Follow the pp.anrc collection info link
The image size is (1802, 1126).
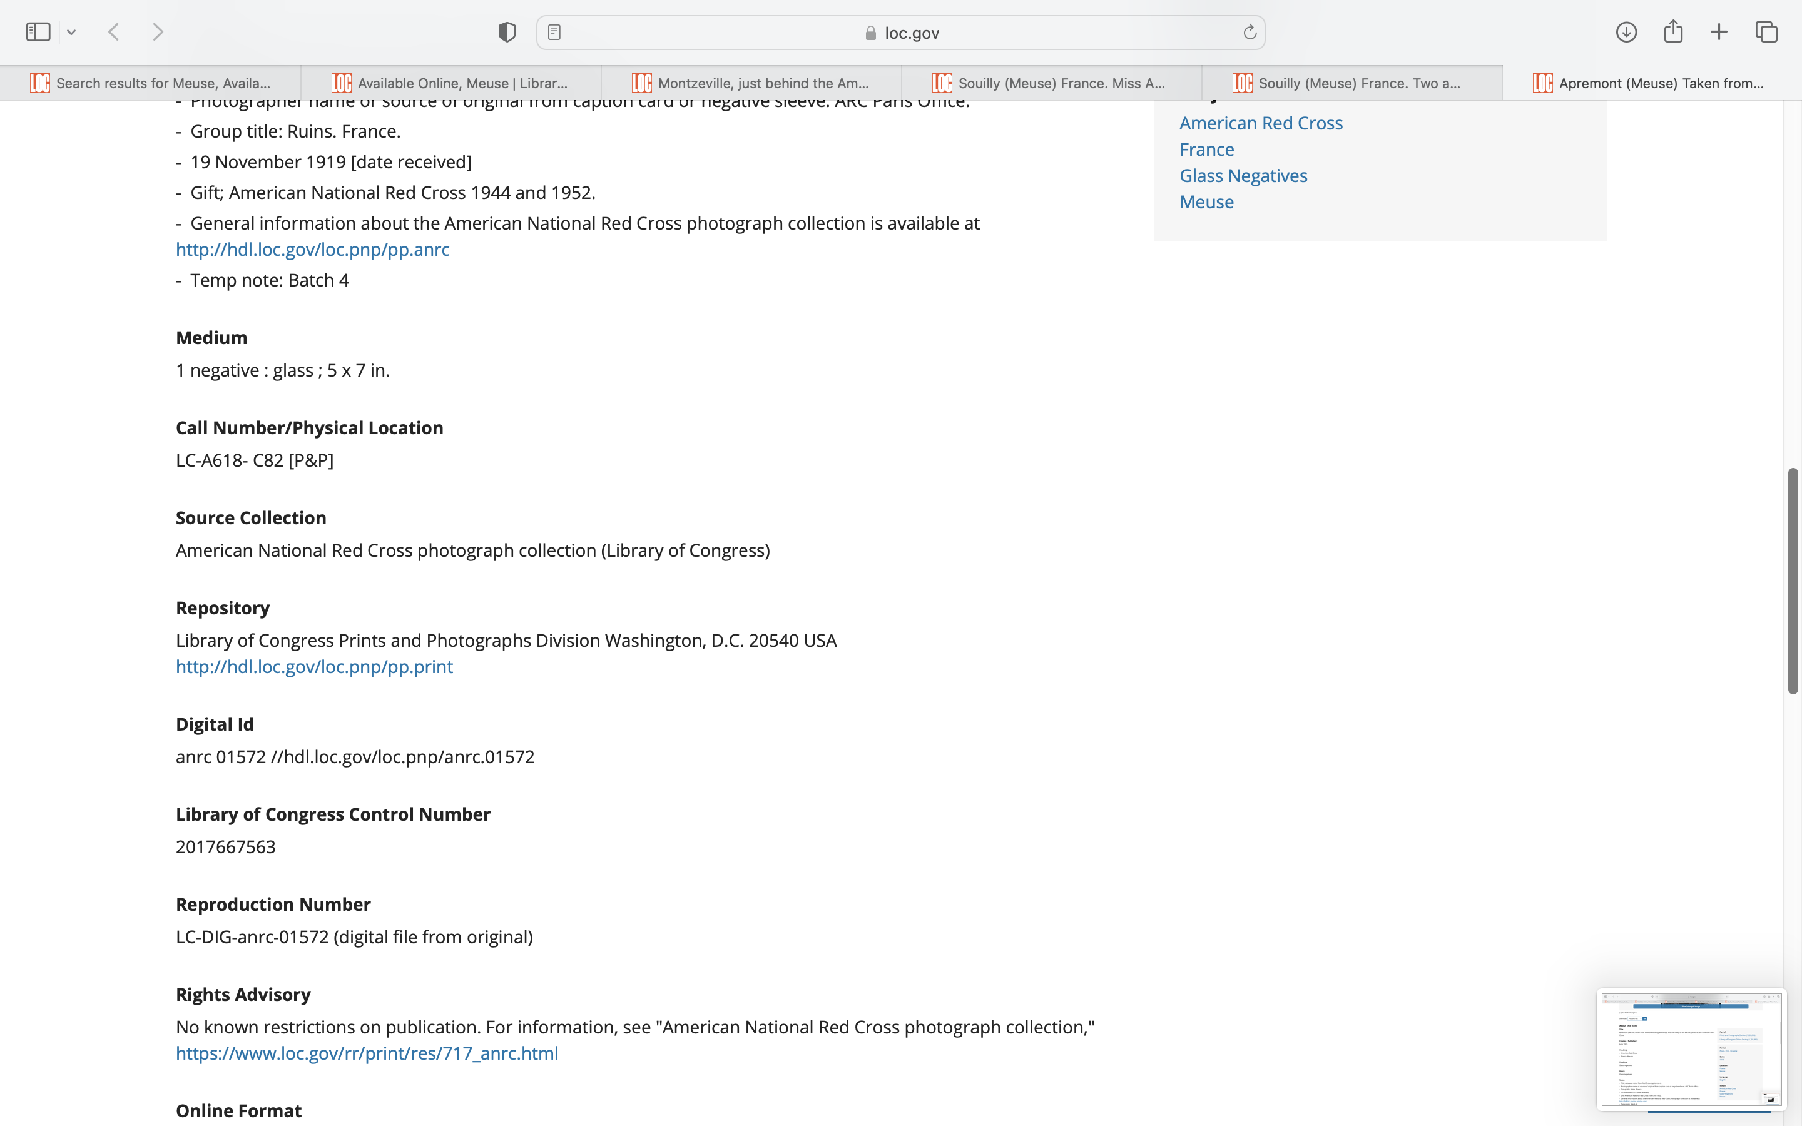pyautogui.click(x=313, y=250)
